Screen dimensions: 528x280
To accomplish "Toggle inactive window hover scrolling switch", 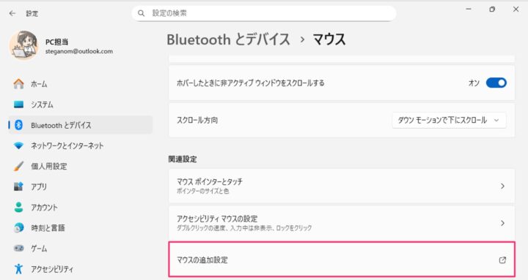I will (496, 83).
